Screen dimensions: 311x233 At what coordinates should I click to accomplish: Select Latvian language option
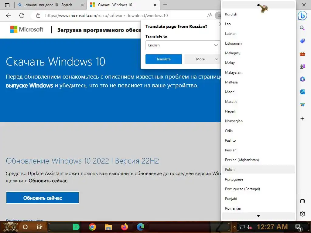pos(258,33)
